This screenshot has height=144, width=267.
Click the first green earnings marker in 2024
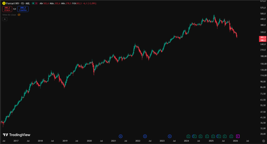[188, 136]
